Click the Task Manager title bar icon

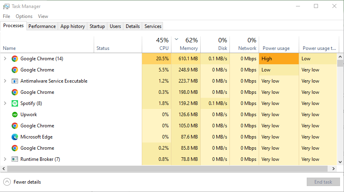pos(6,6)
